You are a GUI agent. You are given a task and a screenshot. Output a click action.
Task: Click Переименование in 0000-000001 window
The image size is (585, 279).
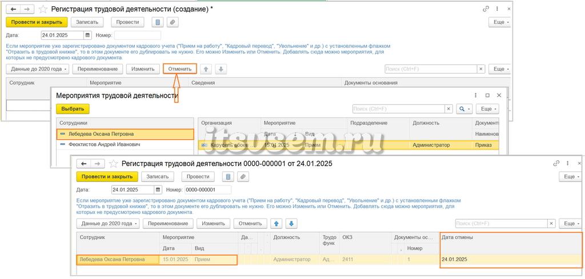pyautogui.click(x=168, y=224)
